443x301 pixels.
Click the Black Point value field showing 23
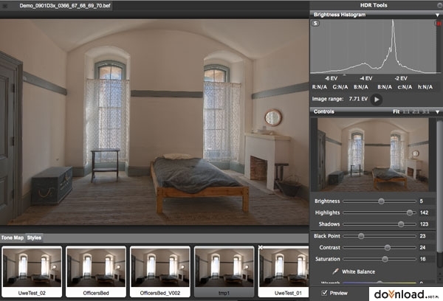pos(426,236)
